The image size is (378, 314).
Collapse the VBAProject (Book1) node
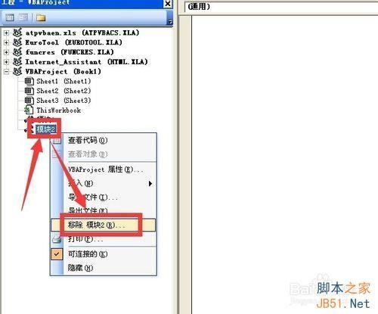point(7,72)
